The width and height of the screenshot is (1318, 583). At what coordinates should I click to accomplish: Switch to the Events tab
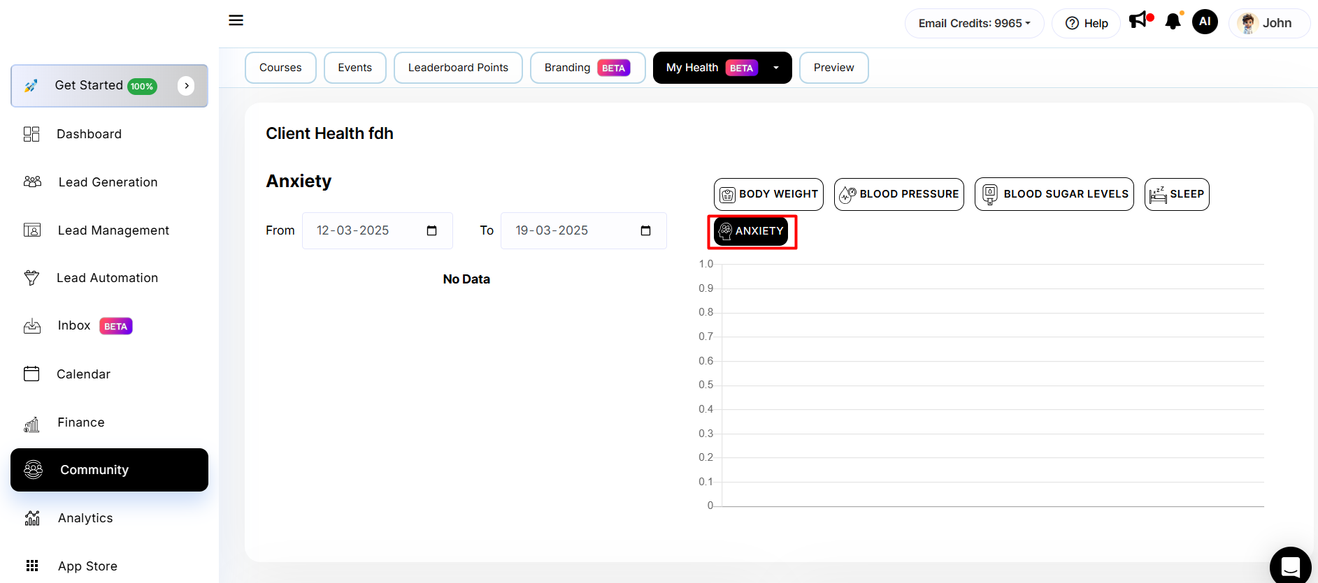(x=355, y=68)
